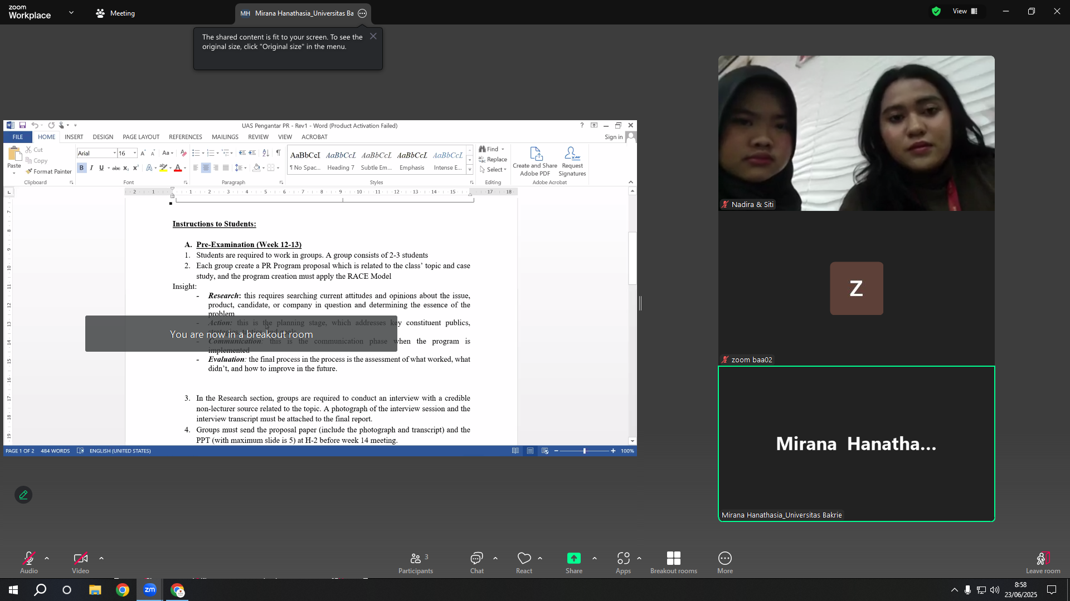1070x601 pixels.
Task: Open the font name combo box showing Arial
Action: pyautogui.click(x=97, y=153)
